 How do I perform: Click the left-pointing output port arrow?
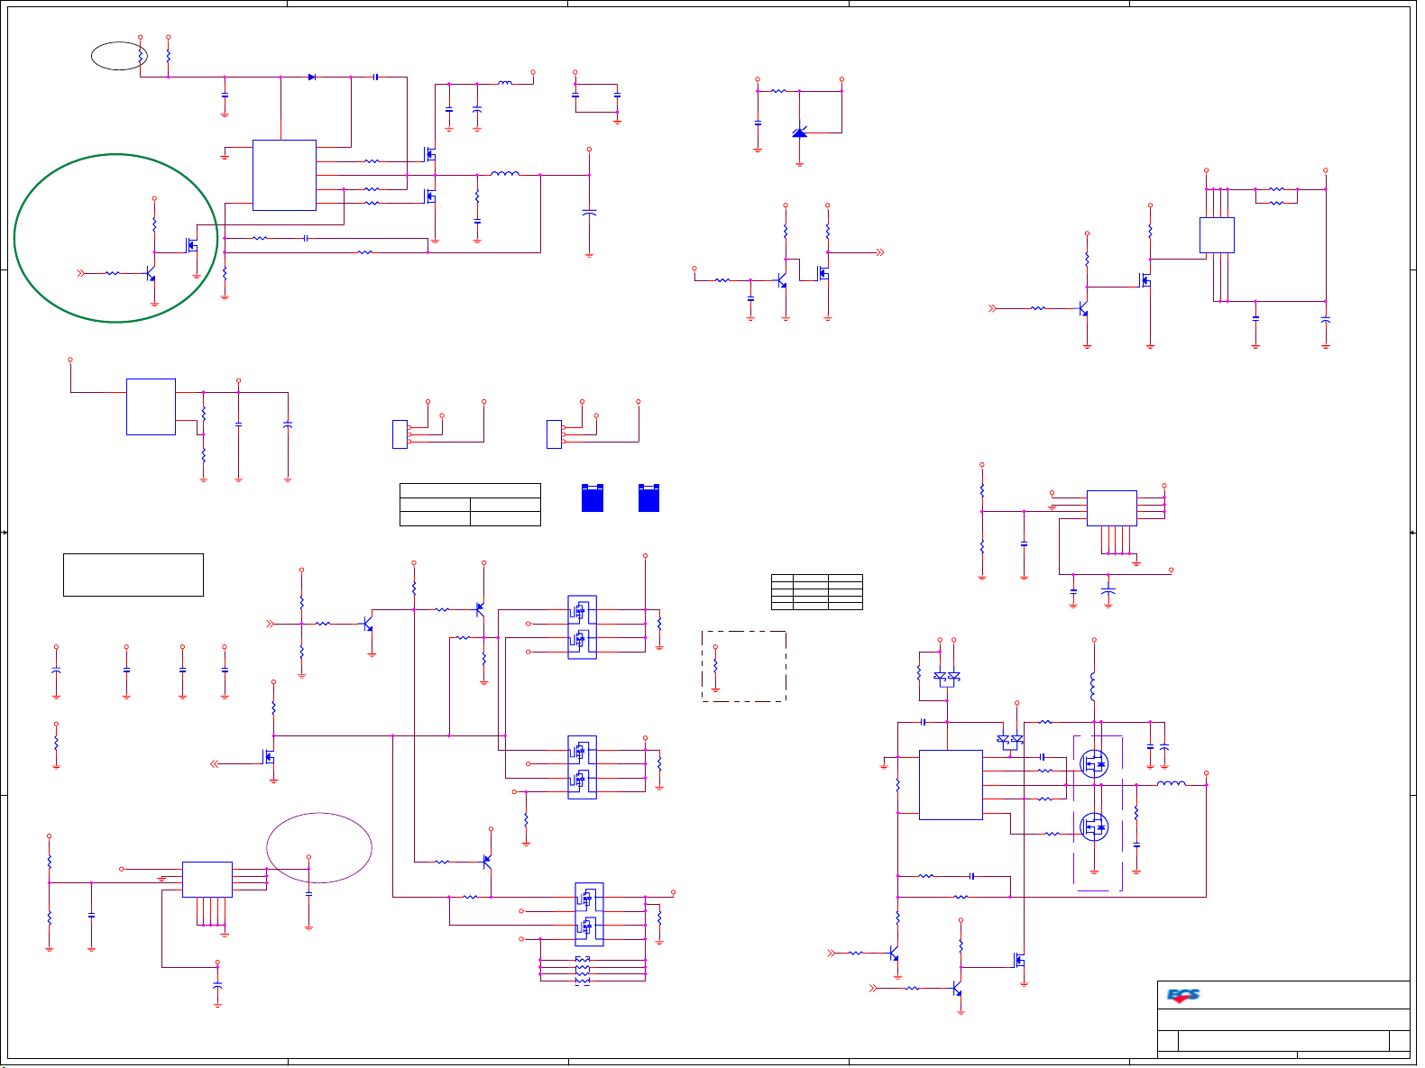pos(215,764)
